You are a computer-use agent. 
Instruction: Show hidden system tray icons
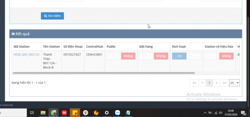click(x=205, y=113)
